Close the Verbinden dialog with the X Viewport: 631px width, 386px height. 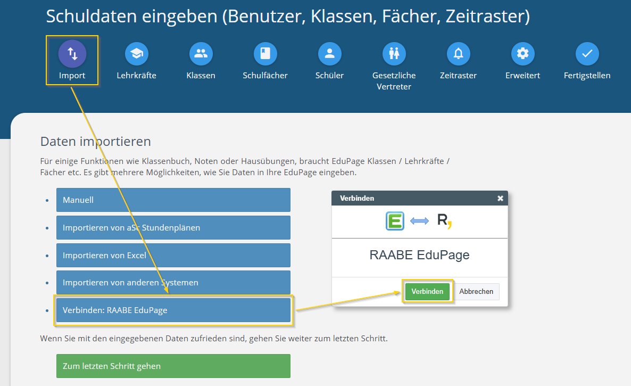pyautogui.click(x=500, y=198)
